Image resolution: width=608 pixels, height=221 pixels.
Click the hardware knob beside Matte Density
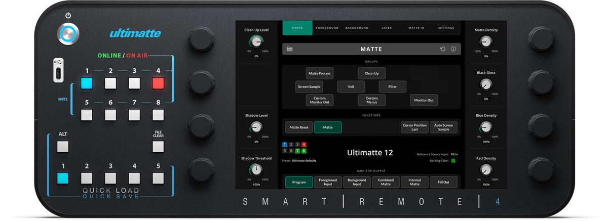[541, 39]
